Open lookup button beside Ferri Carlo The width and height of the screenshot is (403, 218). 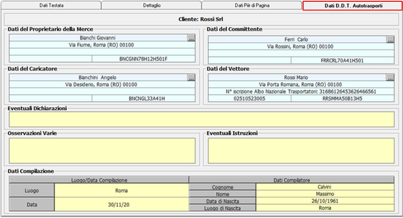coord(390,40)
